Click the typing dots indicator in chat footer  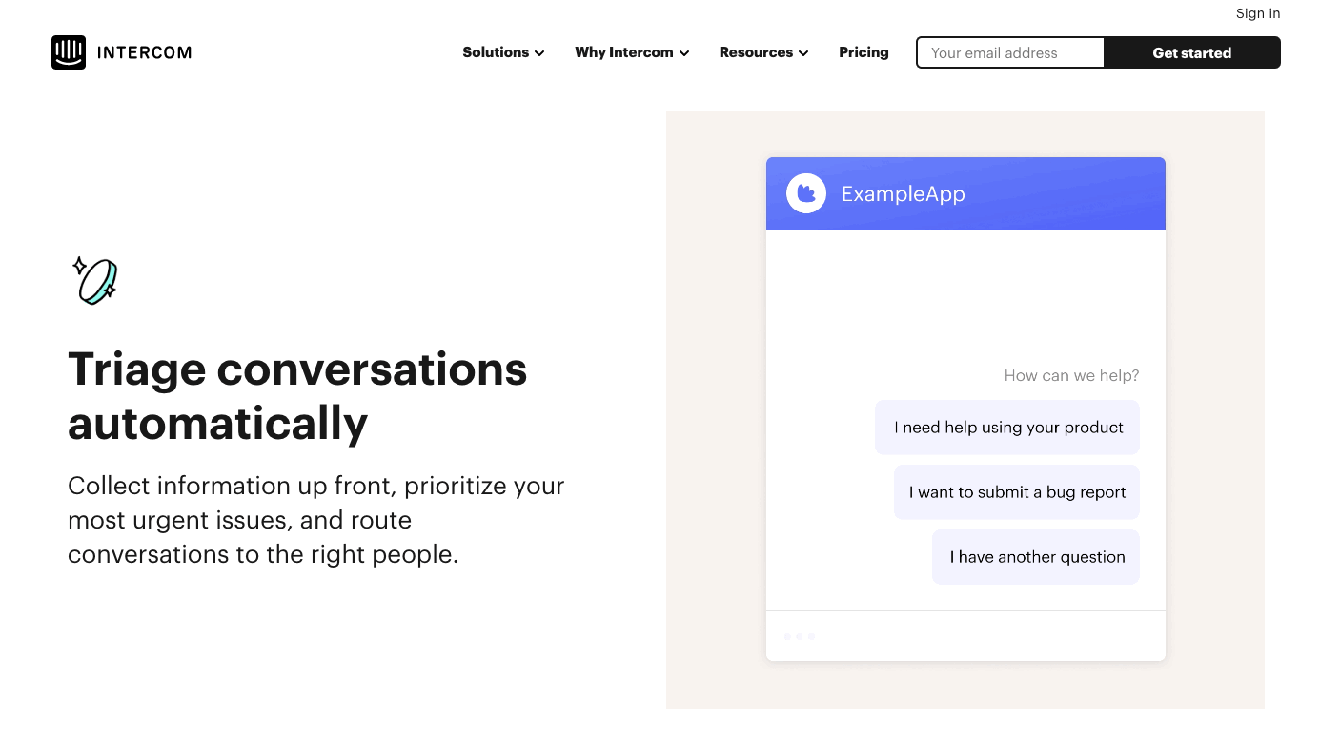pos(799,636)
